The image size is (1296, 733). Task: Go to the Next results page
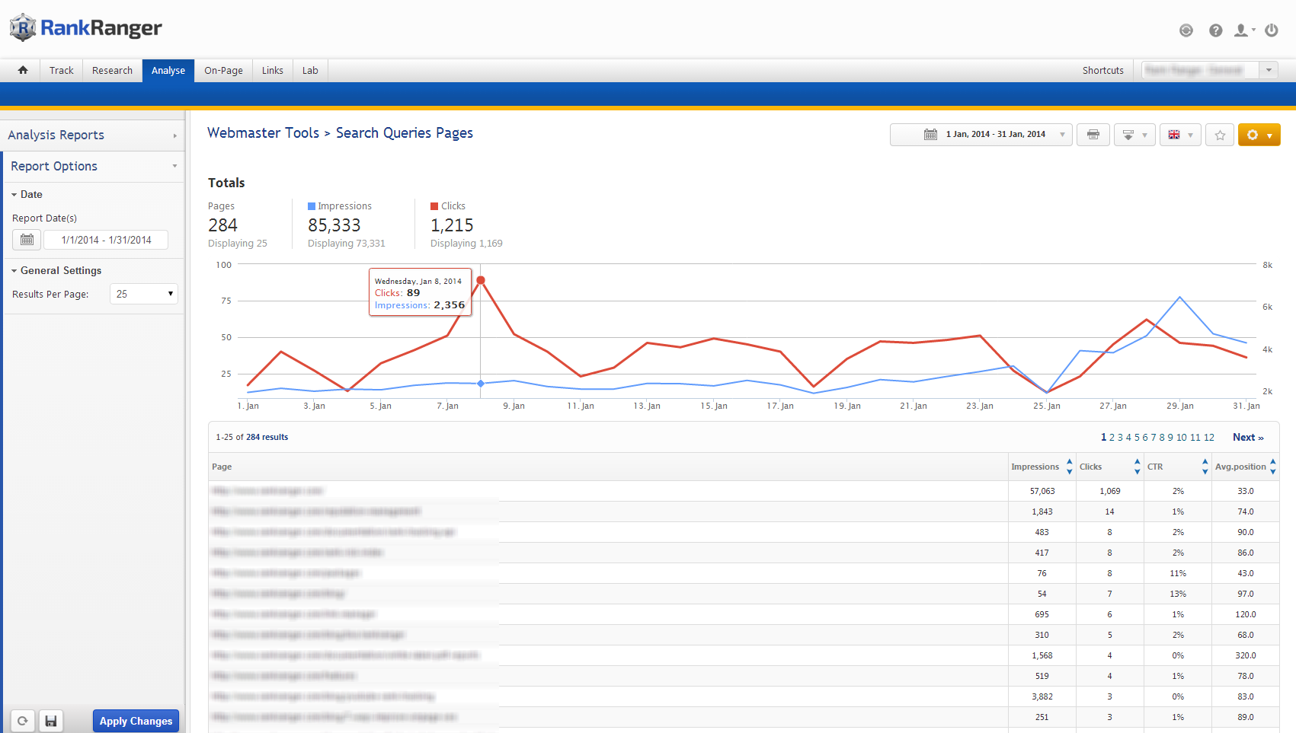tap(1247, 437)
